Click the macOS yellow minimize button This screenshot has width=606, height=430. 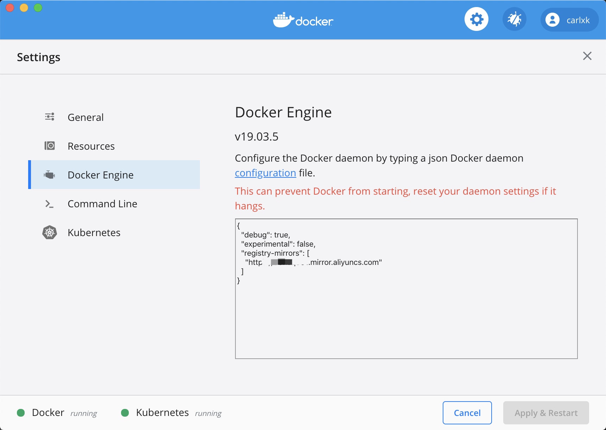point(24,8)
